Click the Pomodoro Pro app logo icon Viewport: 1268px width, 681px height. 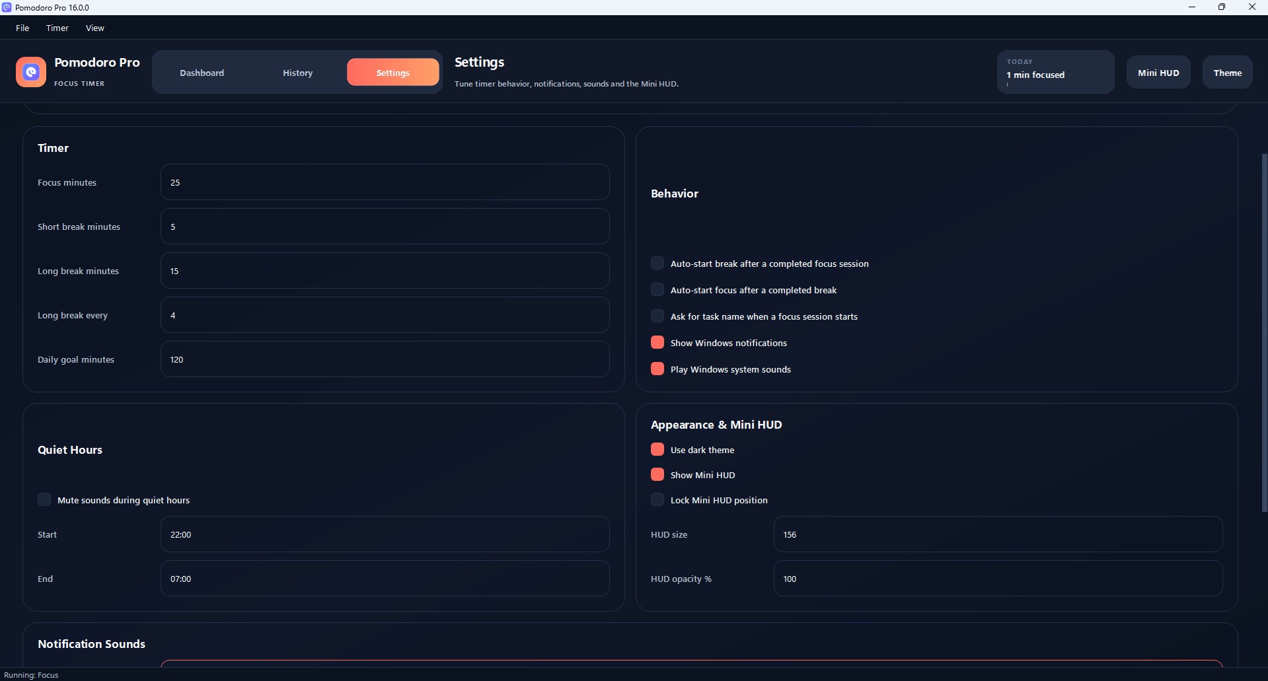point(31,72)
